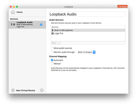Click New Virtual Device label
137x106 pixels.
click(x=25, y=90)
